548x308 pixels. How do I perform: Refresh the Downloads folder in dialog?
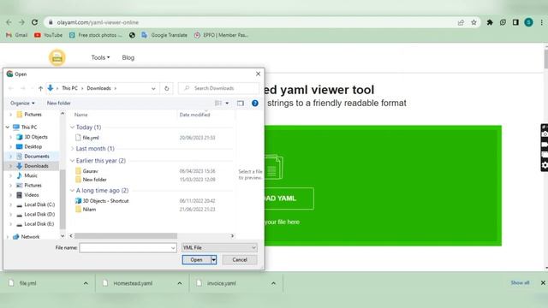click(167, 88)
